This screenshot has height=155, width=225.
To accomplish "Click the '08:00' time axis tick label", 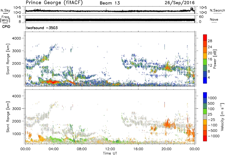I will point(82,149).
